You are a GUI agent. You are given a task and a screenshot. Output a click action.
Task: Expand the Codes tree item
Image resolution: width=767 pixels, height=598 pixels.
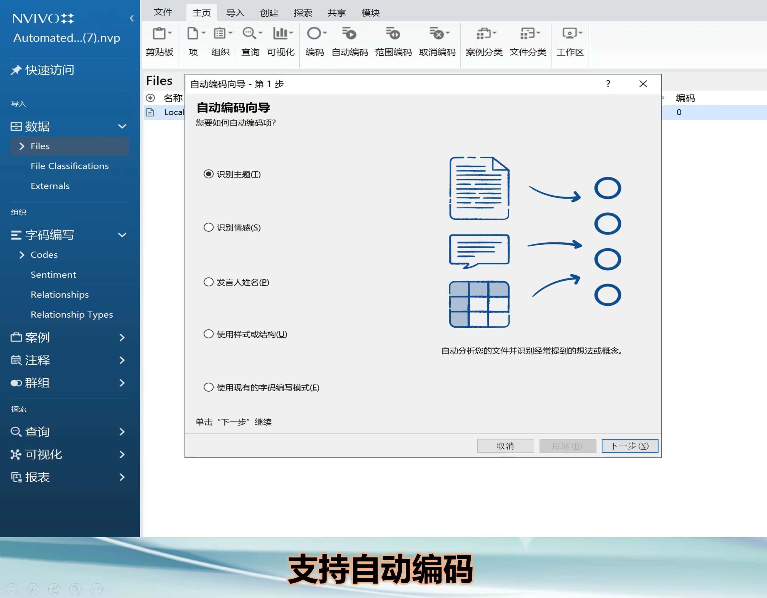22,255
